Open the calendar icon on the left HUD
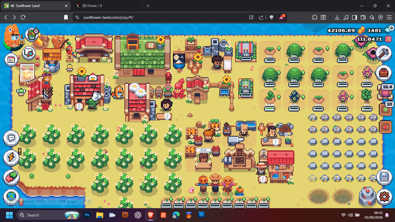Viewport: 395px width, 222px height. 12,60
